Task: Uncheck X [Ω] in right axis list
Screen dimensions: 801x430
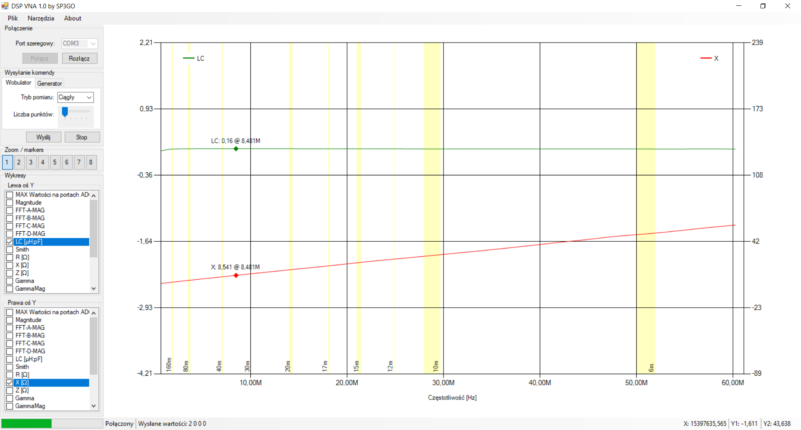Action: tap(10, 382)
